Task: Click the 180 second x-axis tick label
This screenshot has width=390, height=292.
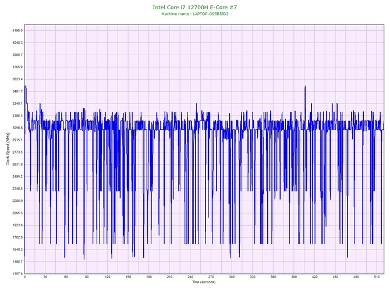Action: coord(149,277)
